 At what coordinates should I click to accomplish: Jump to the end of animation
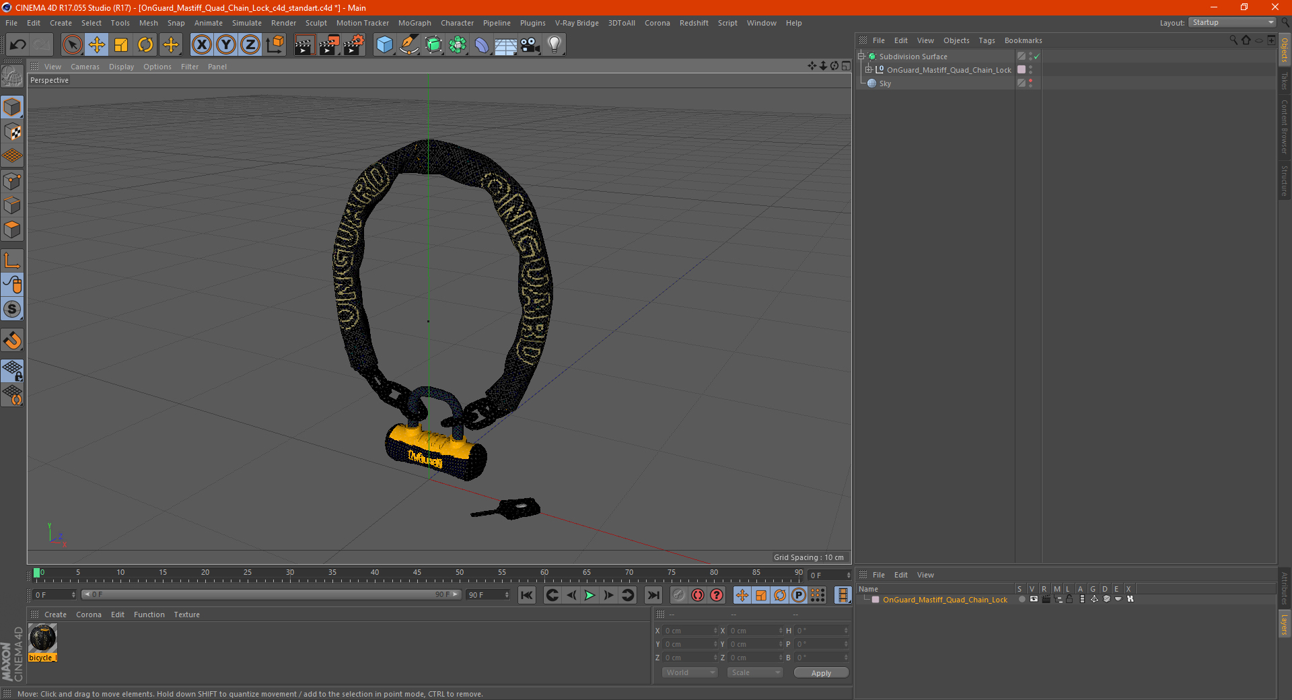(653, 595)
